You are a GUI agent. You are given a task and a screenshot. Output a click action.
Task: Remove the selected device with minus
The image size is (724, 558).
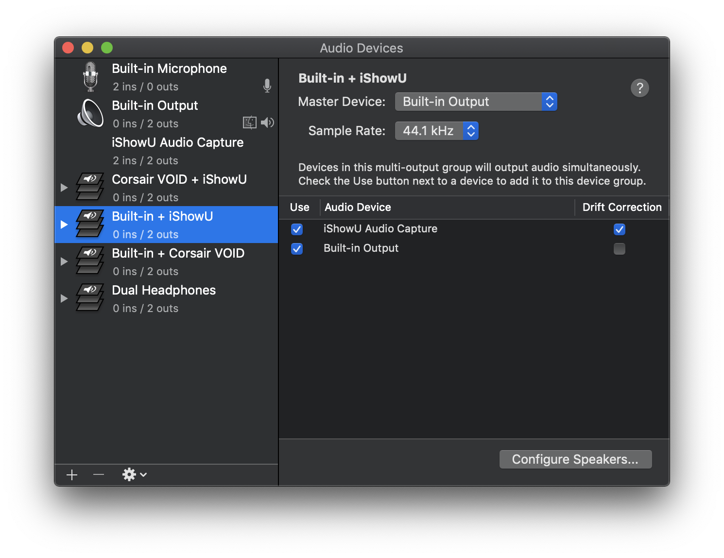point(99,474)
